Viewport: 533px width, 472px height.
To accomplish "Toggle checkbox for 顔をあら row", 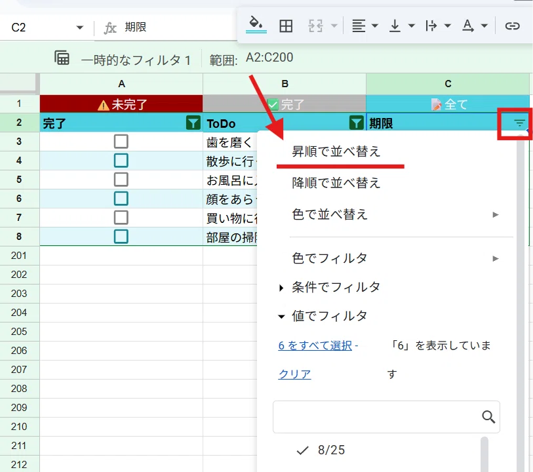I will tap(121, 199).
